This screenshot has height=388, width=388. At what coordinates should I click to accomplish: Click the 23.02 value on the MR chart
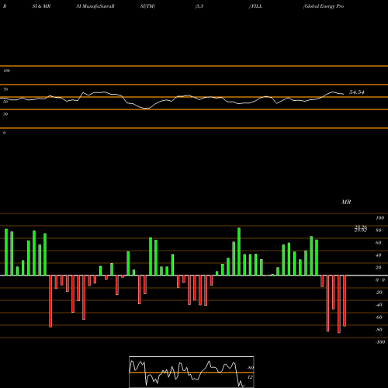pyautogui.click(x=361, y=230)
